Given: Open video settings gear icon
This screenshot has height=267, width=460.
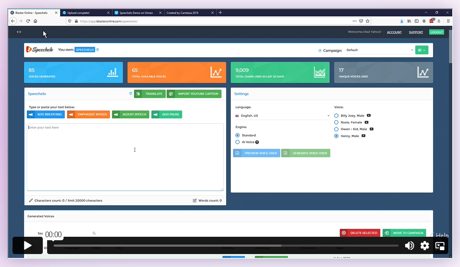Looking at the screenshot, I should point(425,246).
